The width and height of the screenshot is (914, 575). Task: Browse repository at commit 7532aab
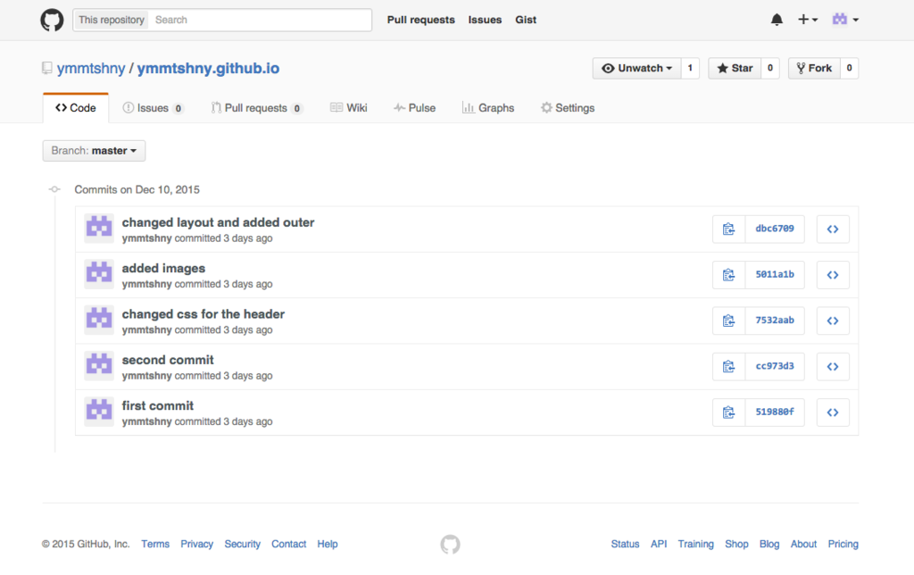[x=833, y=321]
